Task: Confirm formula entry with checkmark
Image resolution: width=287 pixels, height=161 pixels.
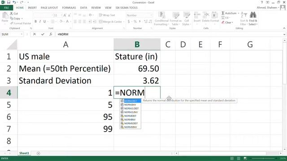Action: (x=43, y=34)
